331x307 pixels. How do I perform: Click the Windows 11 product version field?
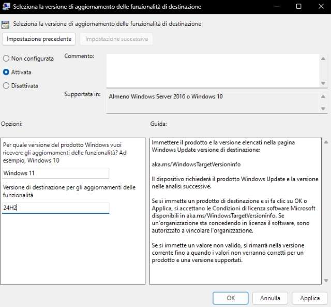[x=56, y=173]
